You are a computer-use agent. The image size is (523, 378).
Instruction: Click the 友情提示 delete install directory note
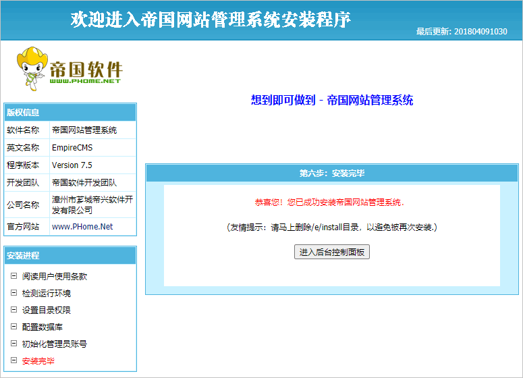[x=332, y=227]
